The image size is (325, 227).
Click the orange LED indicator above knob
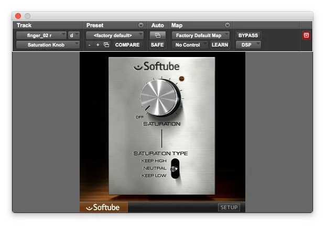pyautogui.click(x=181, y=78)
